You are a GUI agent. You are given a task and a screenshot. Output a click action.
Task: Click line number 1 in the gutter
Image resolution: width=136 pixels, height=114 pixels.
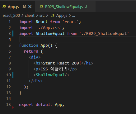tap(10, 22)
